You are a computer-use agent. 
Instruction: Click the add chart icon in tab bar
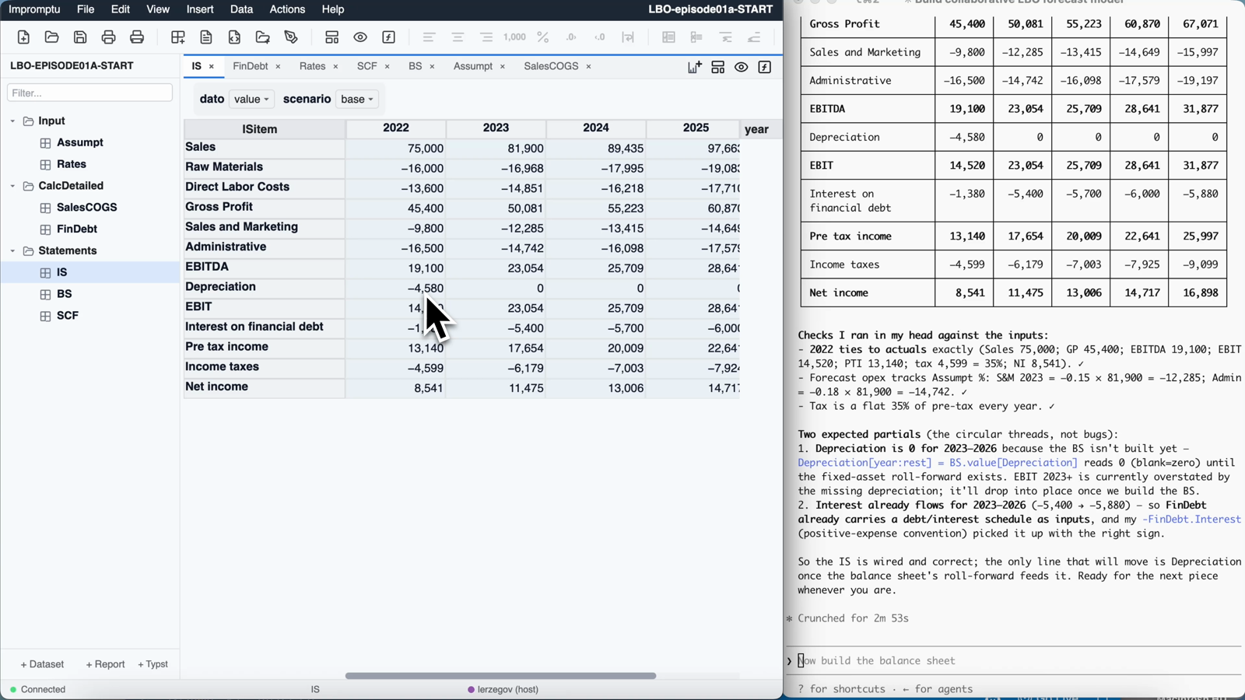pyautogui.click(x=694, y=68)
